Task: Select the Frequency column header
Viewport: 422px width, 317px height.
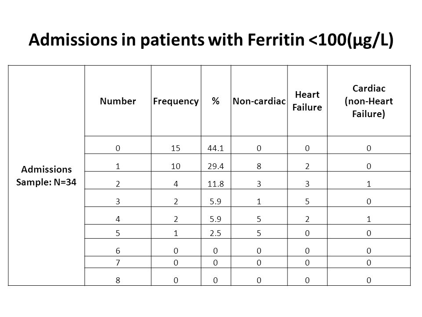Action: tap(176, 101)
